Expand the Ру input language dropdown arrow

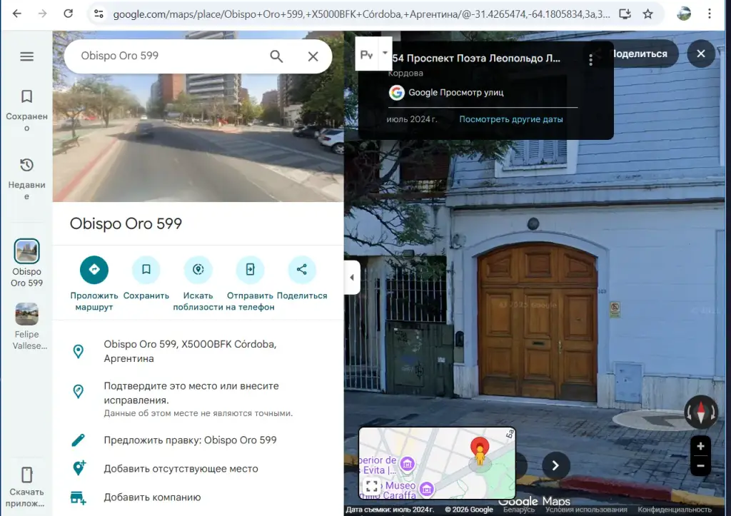click(x=385, y=53)
